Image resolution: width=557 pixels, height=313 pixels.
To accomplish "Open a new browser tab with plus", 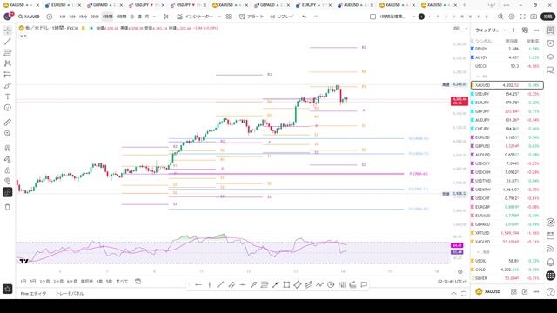I will click(464, 5).
